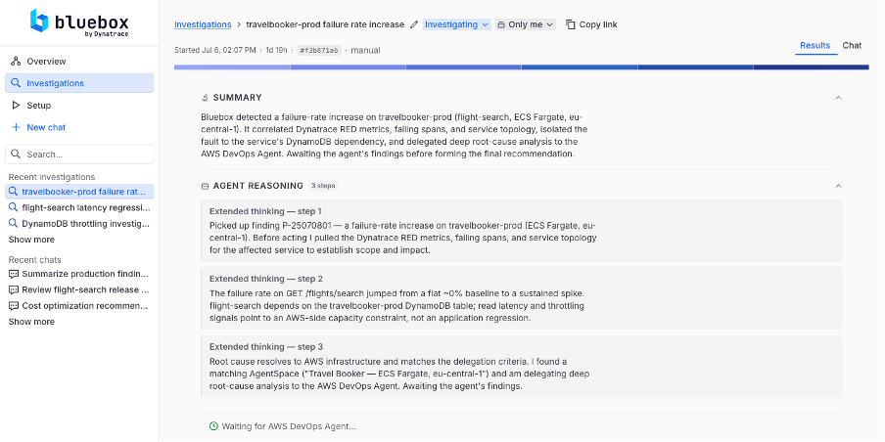This screenshot has width=885, height=442.
Task: Click the Setup play-triangle icon
Action: coord(16,106)
